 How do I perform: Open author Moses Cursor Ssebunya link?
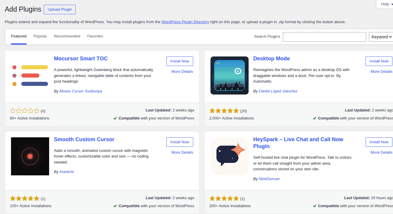click(x=81, y=91)
